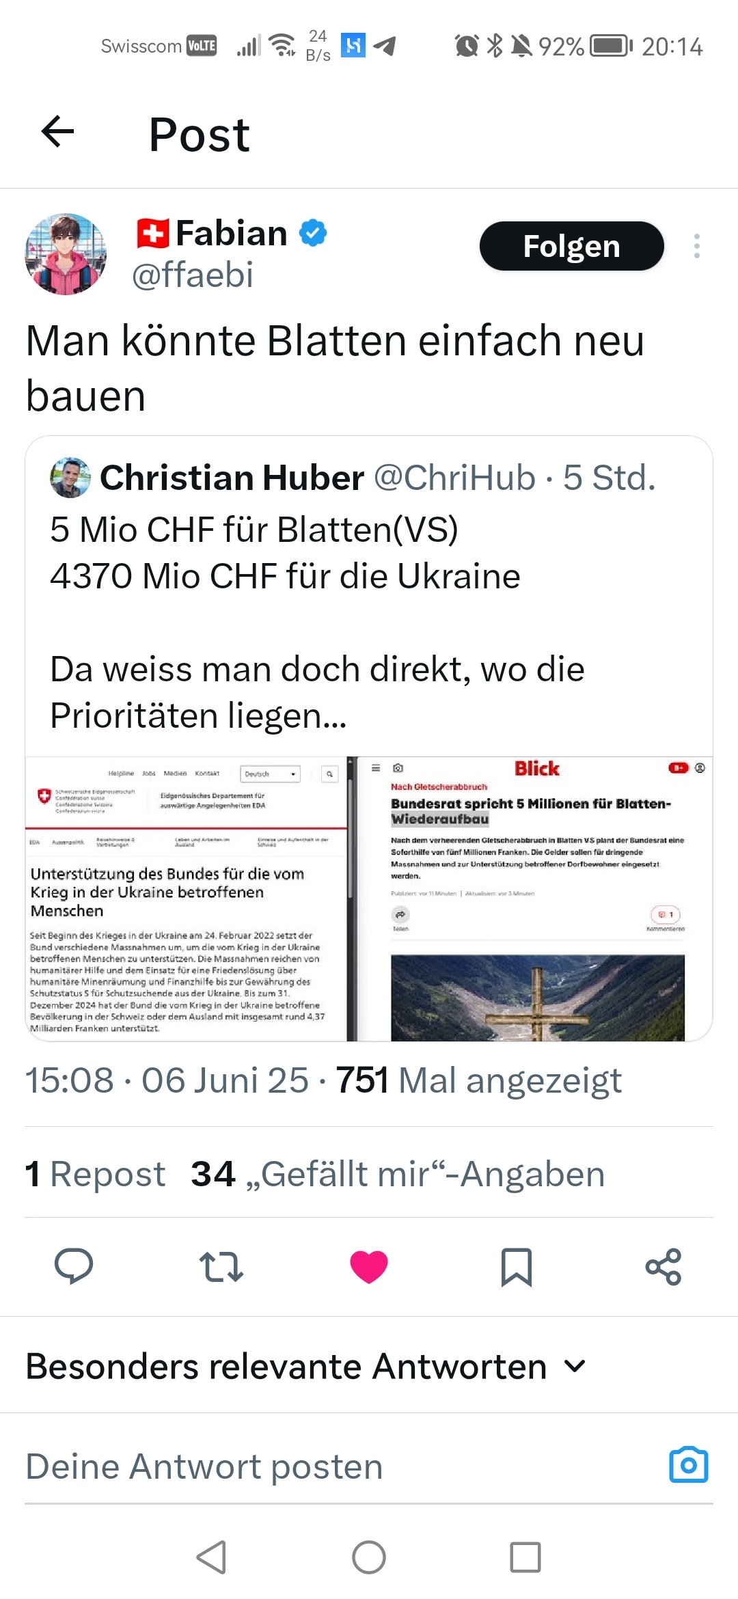Open the EDA Ukraine support screenshot image

click(187, 899)
